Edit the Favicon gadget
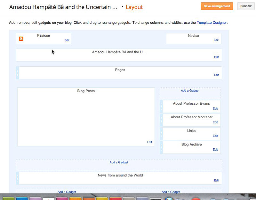 pos(67,40)
